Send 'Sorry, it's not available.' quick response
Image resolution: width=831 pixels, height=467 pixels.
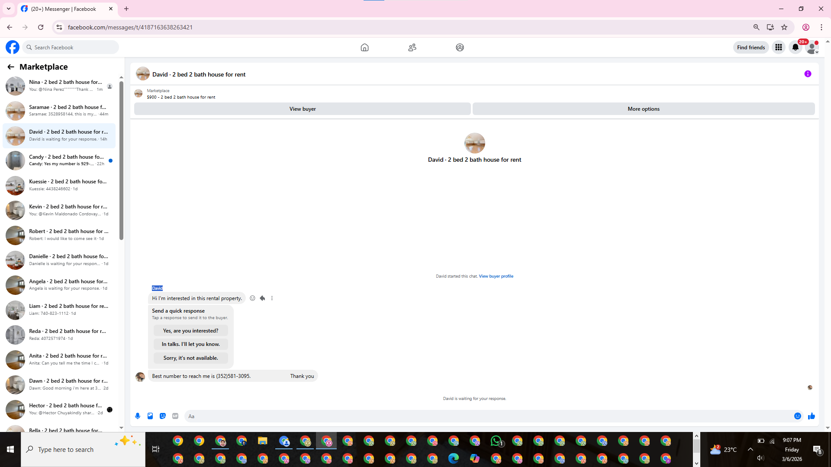[190, 358]
